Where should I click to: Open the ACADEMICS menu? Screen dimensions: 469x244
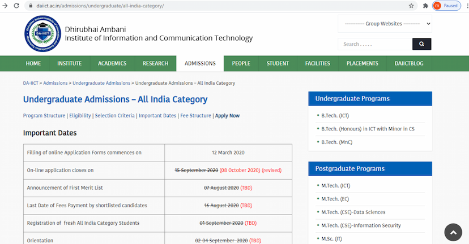(x=112, y=63)
